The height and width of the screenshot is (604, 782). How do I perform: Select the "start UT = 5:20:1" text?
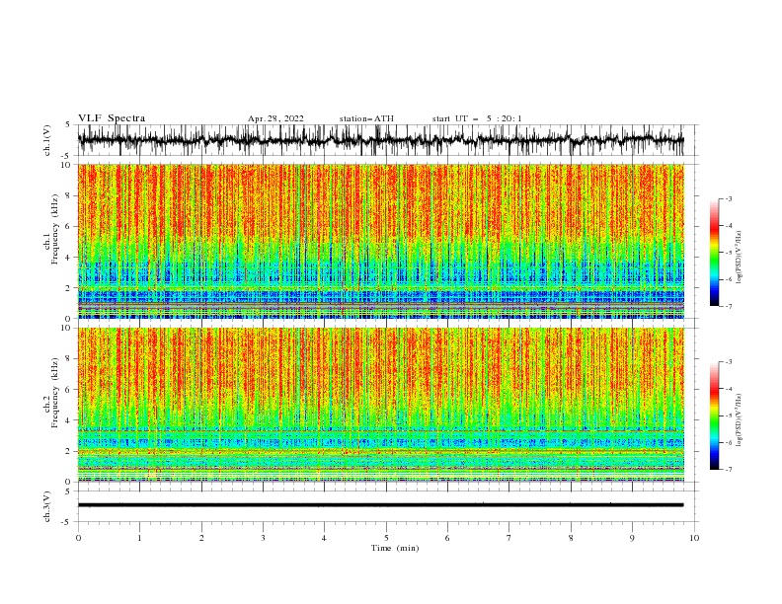(x=477, y=118)
